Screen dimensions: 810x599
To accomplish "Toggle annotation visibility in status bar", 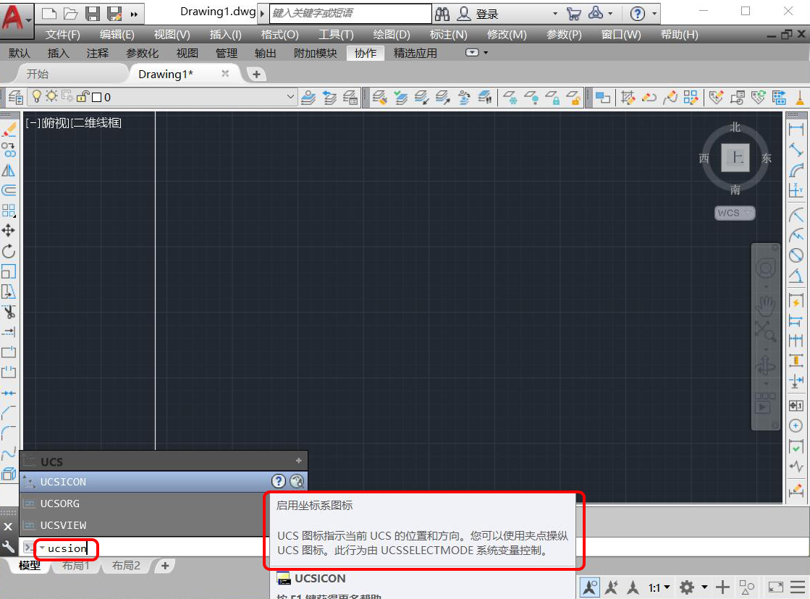I will click(x=612, y=587).
